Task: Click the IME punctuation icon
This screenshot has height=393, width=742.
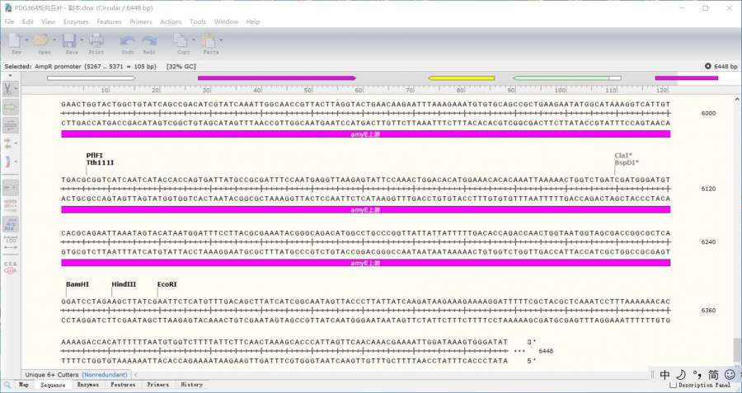Action: pos(697,375)
